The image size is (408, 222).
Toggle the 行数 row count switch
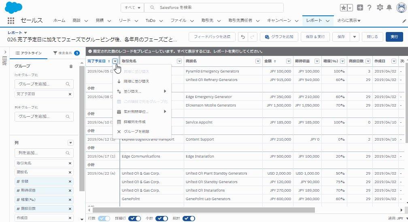[104, 218]
